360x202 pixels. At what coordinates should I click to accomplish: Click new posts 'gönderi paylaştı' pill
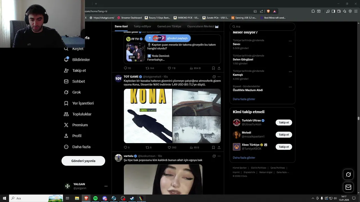(168, 38)
